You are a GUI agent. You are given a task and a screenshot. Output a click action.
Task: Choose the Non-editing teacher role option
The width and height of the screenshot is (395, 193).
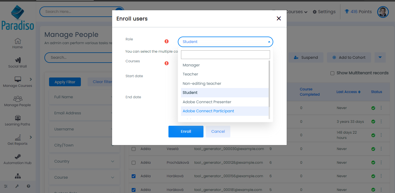(202, 84)
